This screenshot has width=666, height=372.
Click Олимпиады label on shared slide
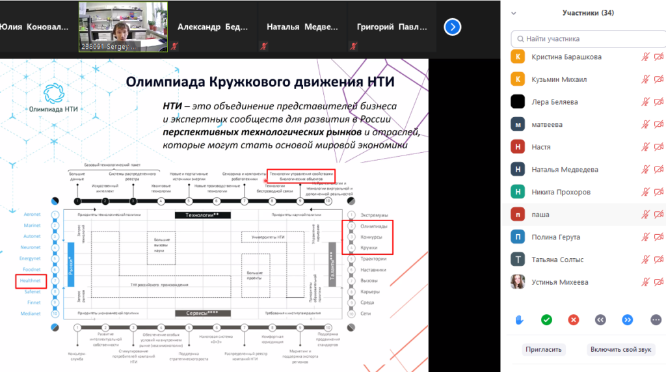[374, 226]
